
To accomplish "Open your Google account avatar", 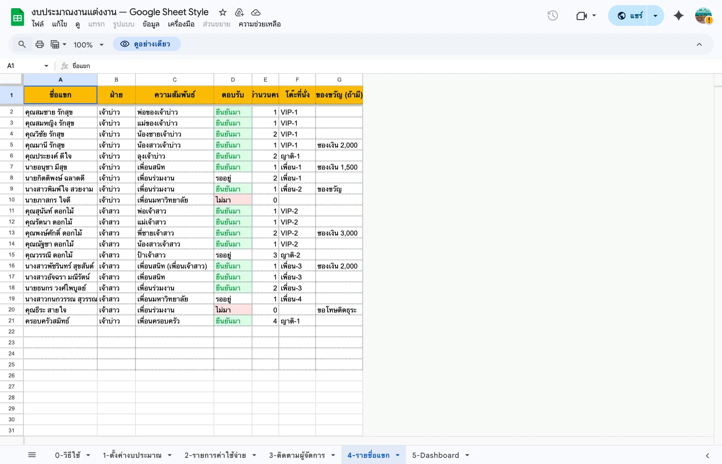I will click(x=703, y=15).
